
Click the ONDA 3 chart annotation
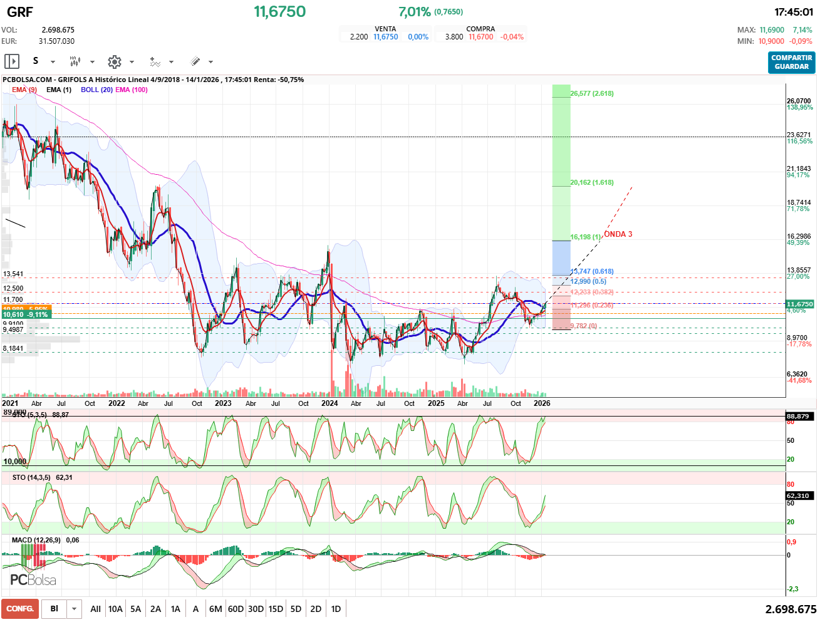pos(618,234)
